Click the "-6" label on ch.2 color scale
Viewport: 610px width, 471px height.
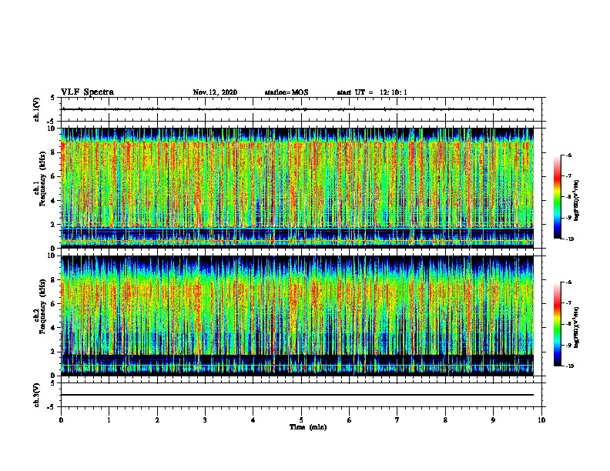(568, 282)
